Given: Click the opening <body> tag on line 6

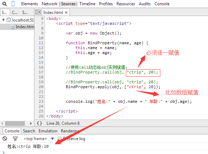Looking at the screenshot, I should pos(54,18).
